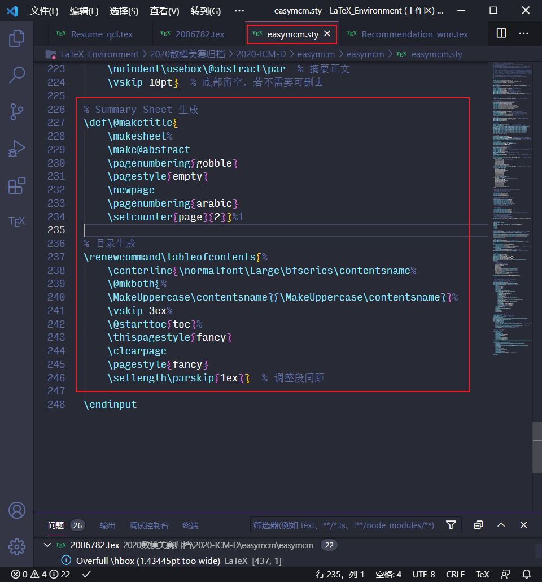Collapse the 2006782.tex problems group
The image size is (542, 582).
(48, 545)
